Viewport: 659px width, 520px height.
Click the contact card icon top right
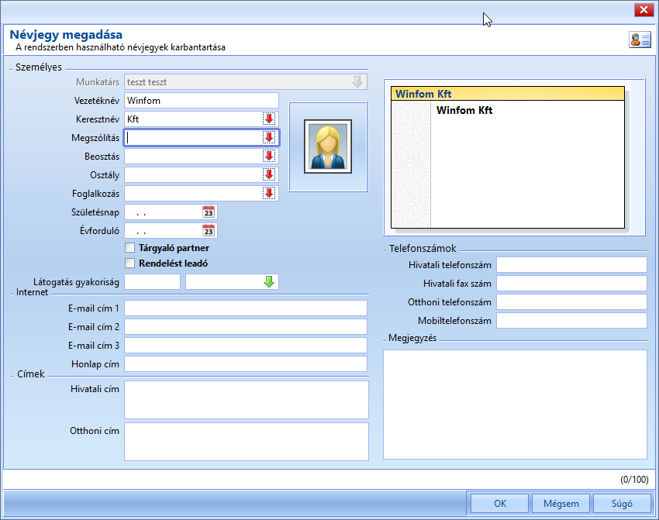coord(640,40)
